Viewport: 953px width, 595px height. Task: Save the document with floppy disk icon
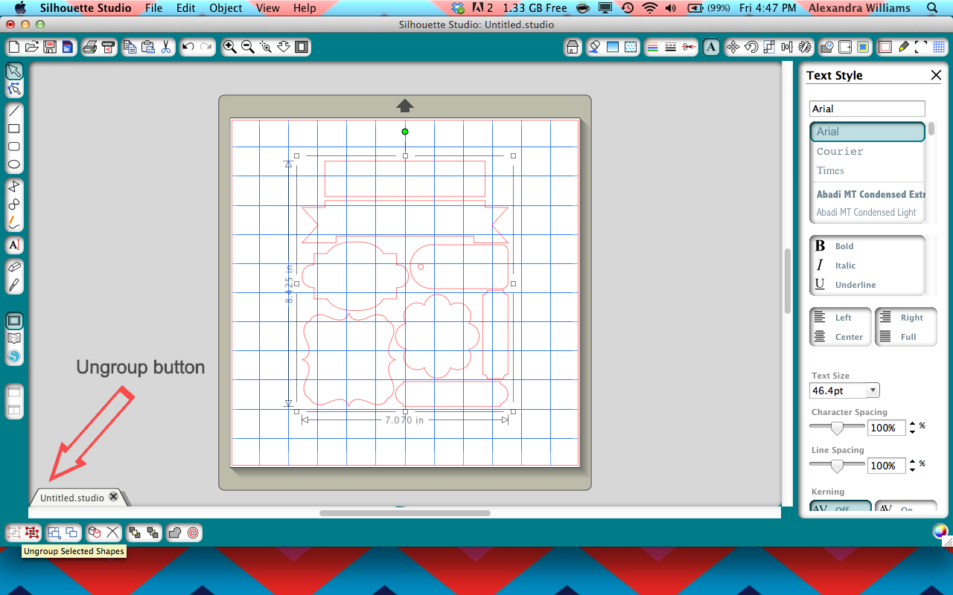point(49,47)
